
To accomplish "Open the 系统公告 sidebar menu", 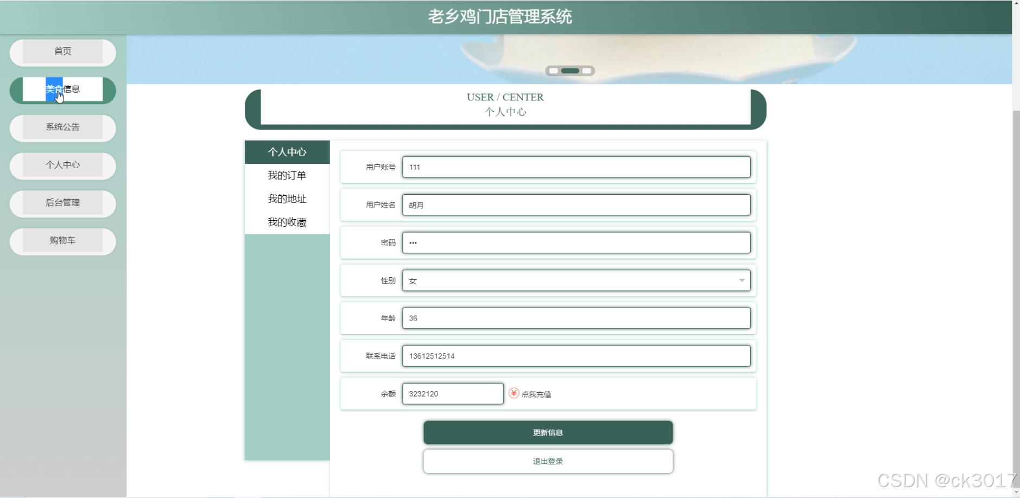I will pos(62,127).
